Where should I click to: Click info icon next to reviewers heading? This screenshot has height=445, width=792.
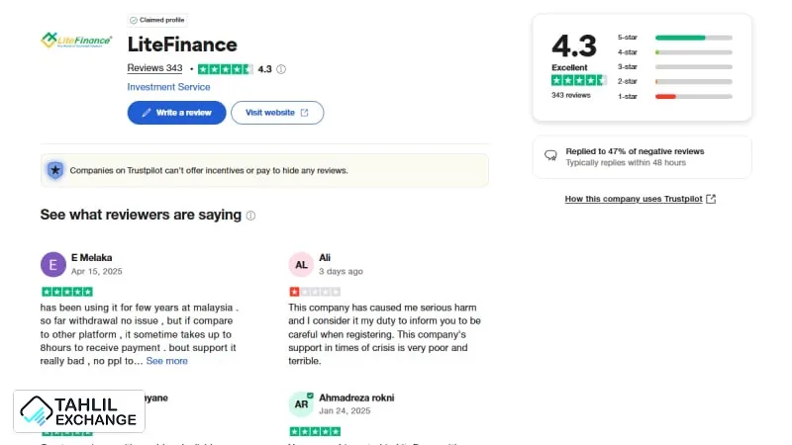(x=250, y=216)
